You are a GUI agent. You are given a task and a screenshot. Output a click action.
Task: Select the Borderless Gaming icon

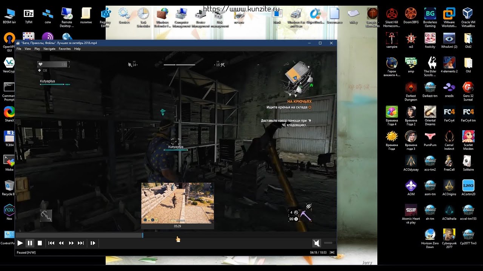coord(430,18)
